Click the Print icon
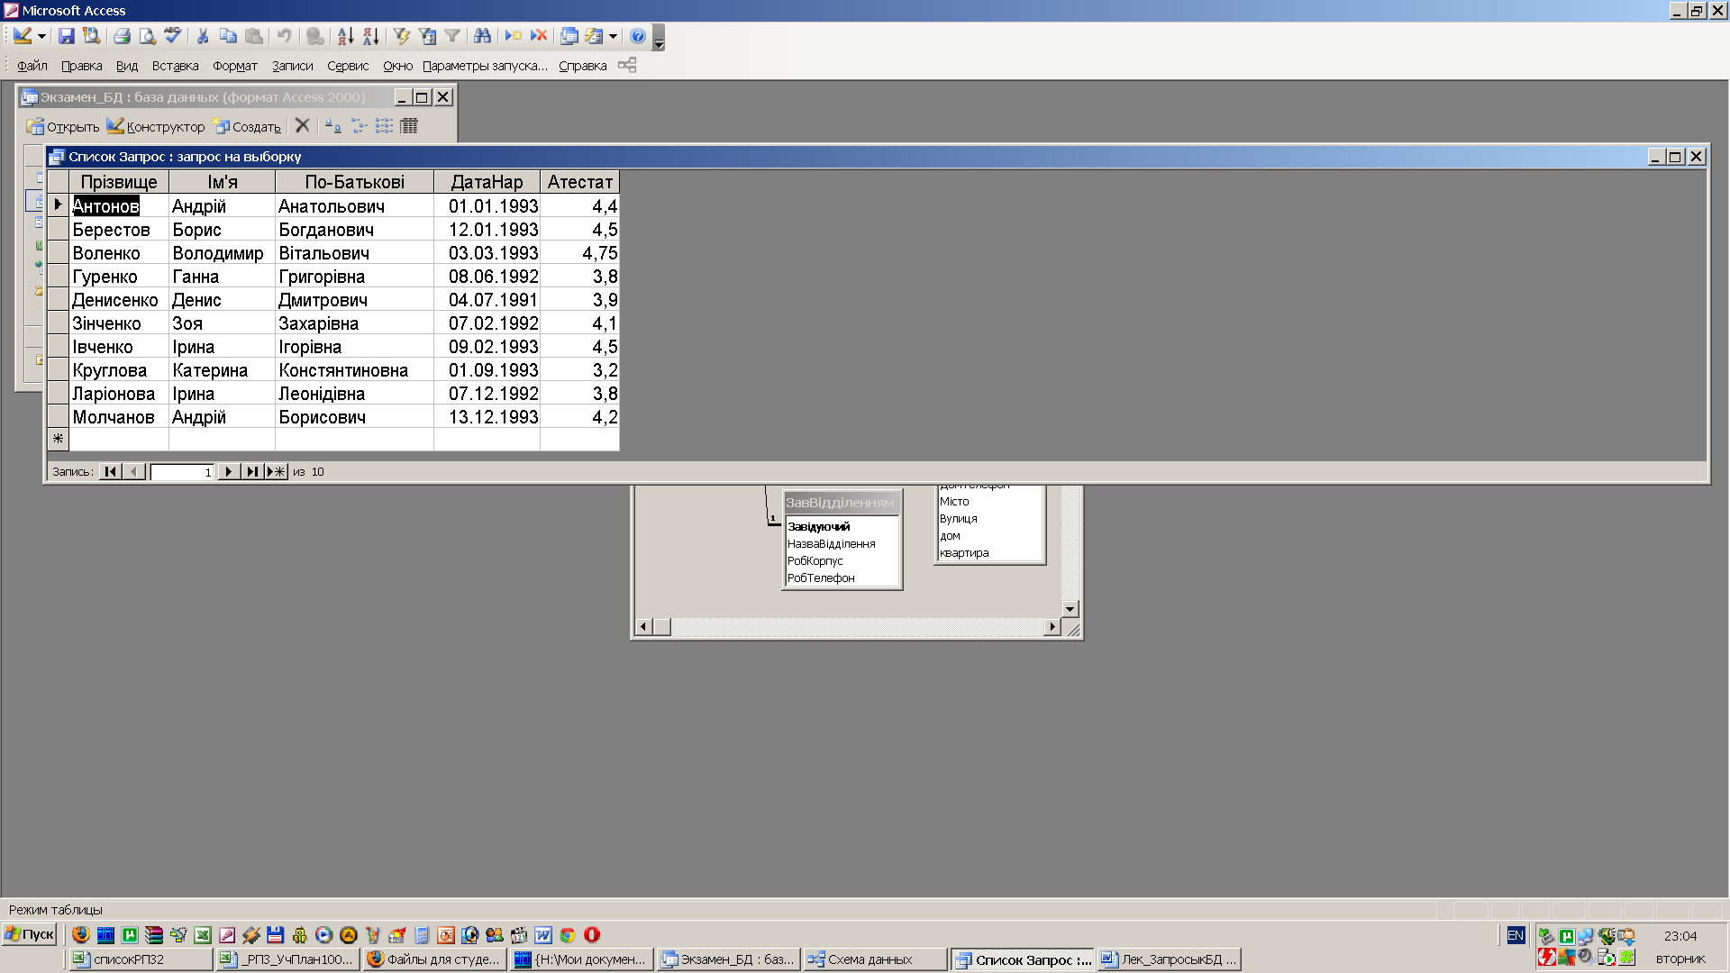Image resolution: width=1730 pixels, height=973 pixels. (122, 36)
